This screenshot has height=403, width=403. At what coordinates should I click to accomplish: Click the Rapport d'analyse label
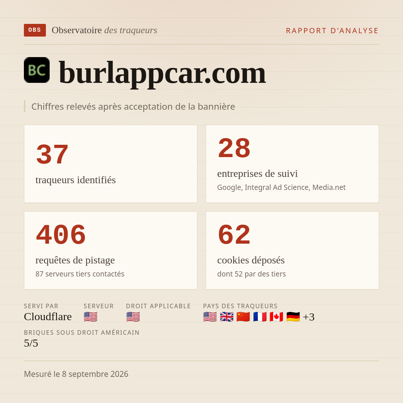click(332, 31)
